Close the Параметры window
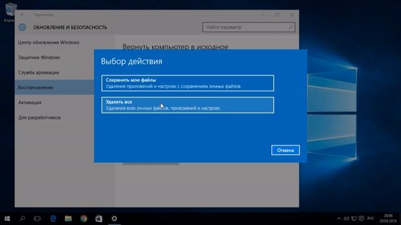This screenshot has width=401, height=225. (x=292, y=14)
